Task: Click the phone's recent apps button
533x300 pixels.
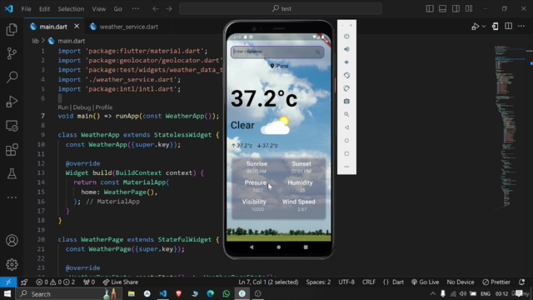Action: click(x=306, y=247)
